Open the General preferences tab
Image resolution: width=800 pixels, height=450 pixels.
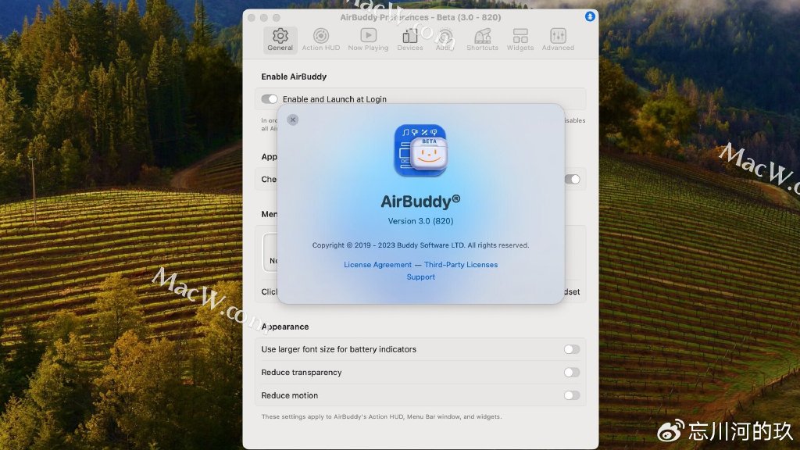click(x=280, y=39)
